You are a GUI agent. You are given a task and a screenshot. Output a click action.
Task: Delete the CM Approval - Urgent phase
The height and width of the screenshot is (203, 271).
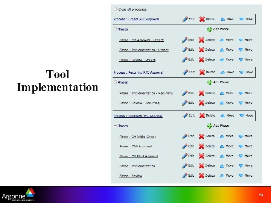[x=207, y=40]
